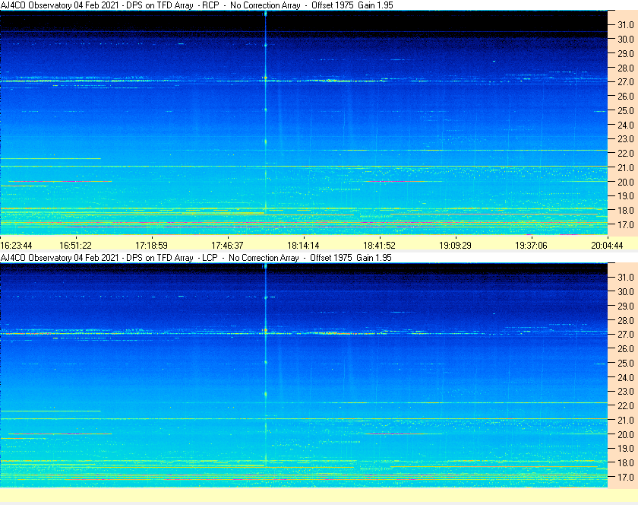Click 26.0 frequency label on RCP axis

pyautogui.click(x=626, y=96)
